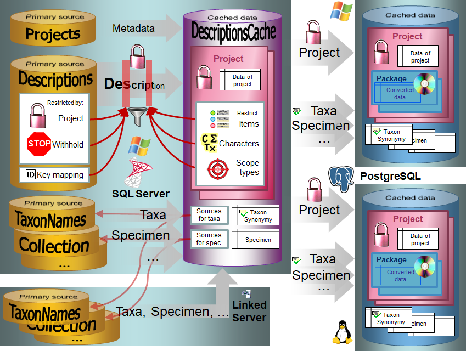Click the Windows logo in the top-right panel
Viewport: 466px width, 351px height.
pos(341,12)
